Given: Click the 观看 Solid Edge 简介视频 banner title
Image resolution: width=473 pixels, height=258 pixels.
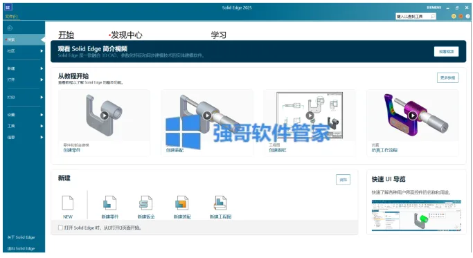Looking at the screenshot, I should [93, 49].
